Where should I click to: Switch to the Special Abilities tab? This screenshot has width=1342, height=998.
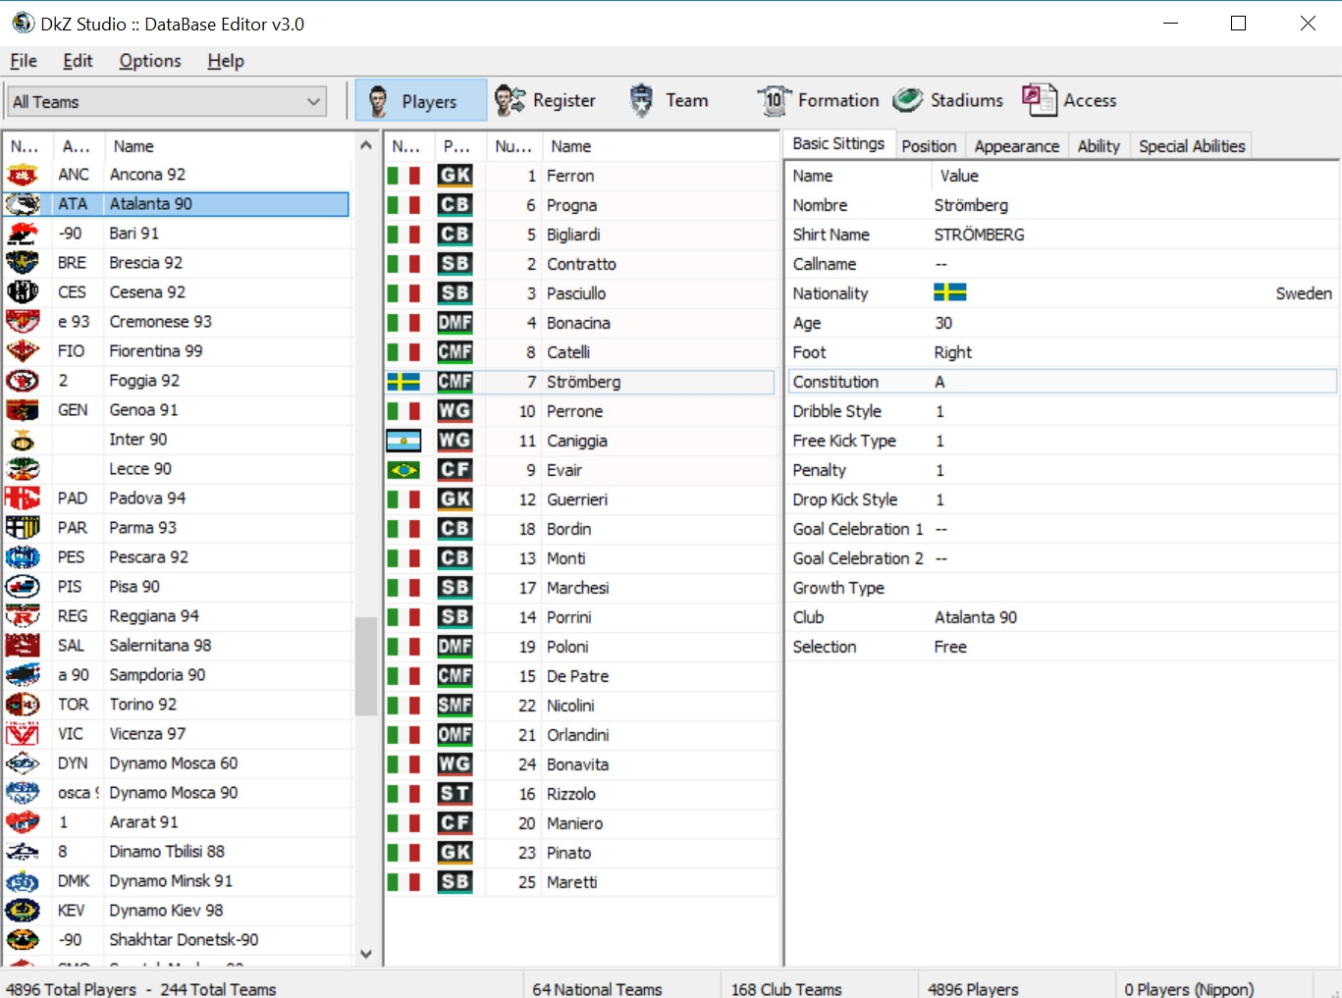[1192, 146]
